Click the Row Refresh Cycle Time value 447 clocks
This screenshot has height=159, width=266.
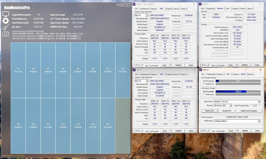pyautogui.click(x=237, y=45)
